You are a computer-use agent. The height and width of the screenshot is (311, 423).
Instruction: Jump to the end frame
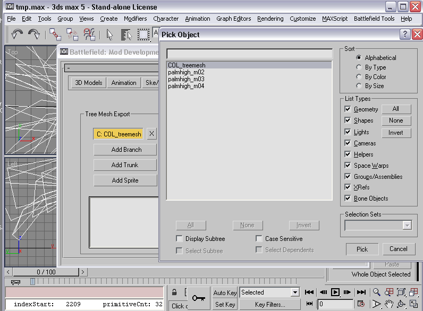pos(361,292)
